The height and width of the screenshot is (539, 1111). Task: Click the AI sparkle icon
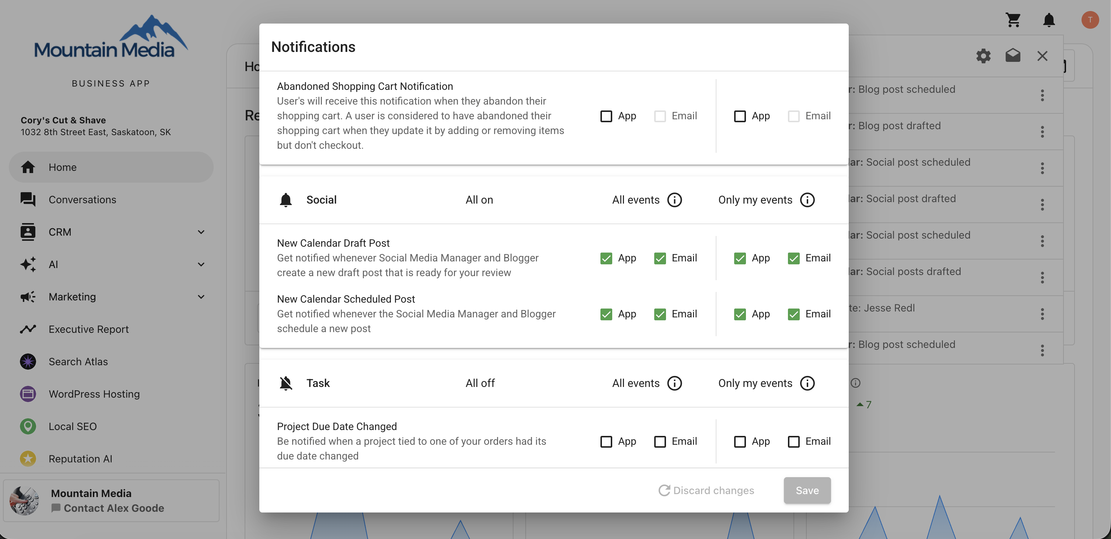pyautogui.click(x=28, y=264)
